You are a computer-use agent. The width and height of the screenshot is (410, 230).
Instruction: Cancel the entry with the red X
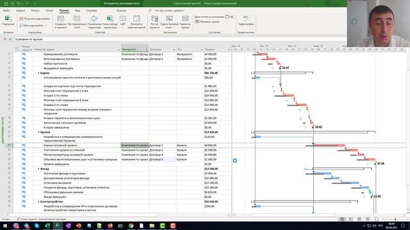(4, 39)
